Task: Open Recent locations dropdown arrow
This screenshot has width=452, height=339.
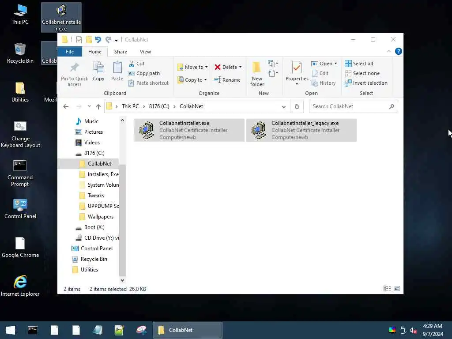Action: [89, 106]
